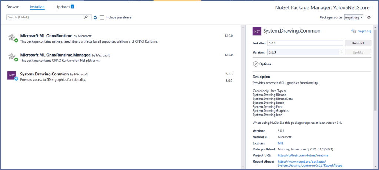Click System.Drawing.Common .NET icon in list
This screenshot has height=170, width=379.
click(12, 76)
